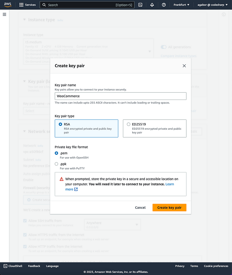The image size is (232, 275).
Task: Open the AWS home logo
Action: (x=8, y=5)
